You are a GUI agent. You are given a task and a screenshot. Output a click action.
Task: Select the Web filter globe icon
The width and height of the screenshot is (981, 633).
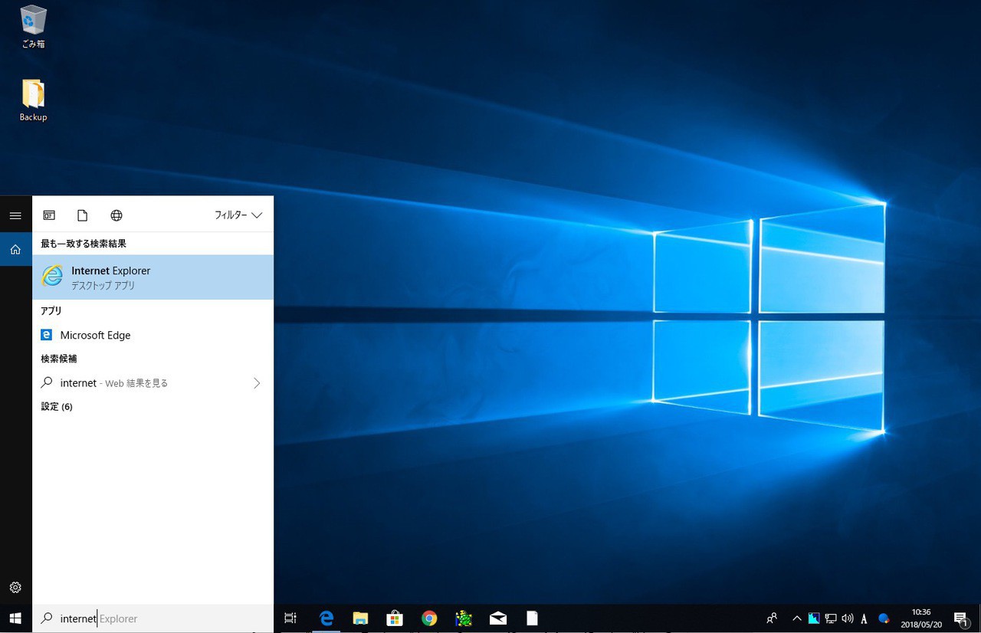(116, 215)
